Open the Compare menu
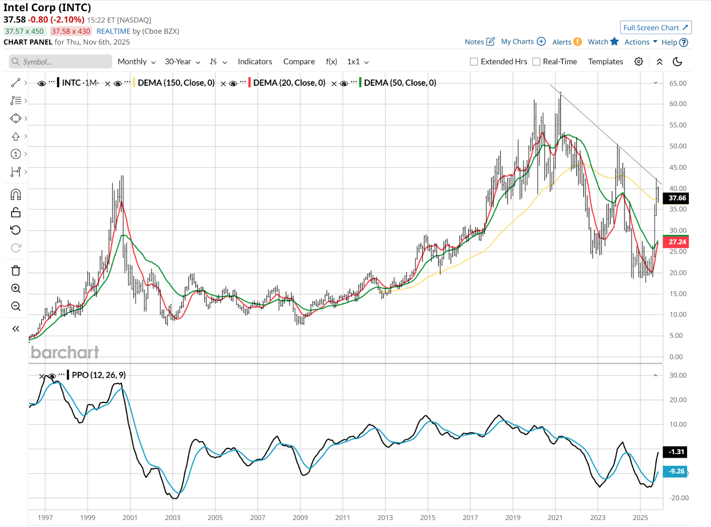This screenshot has width=711, height=527. [x=299, y=62]
